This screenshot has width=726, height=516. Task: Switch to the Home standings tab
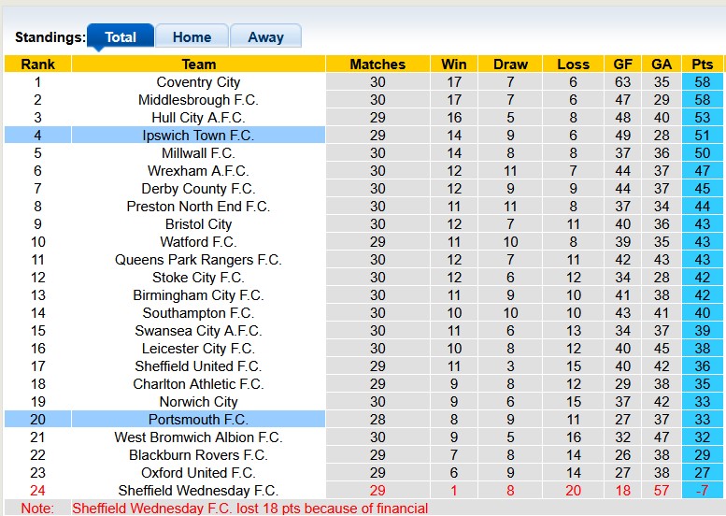[x=192, y=37]
